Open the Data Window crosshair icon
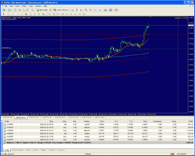Image resolution: width=195 pixels, height=156 pixels. click(x=20, y=10)
